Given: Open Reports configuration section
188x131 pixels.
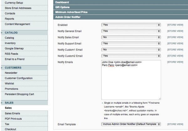Looking at the screenshot, I should click(9, 19).
